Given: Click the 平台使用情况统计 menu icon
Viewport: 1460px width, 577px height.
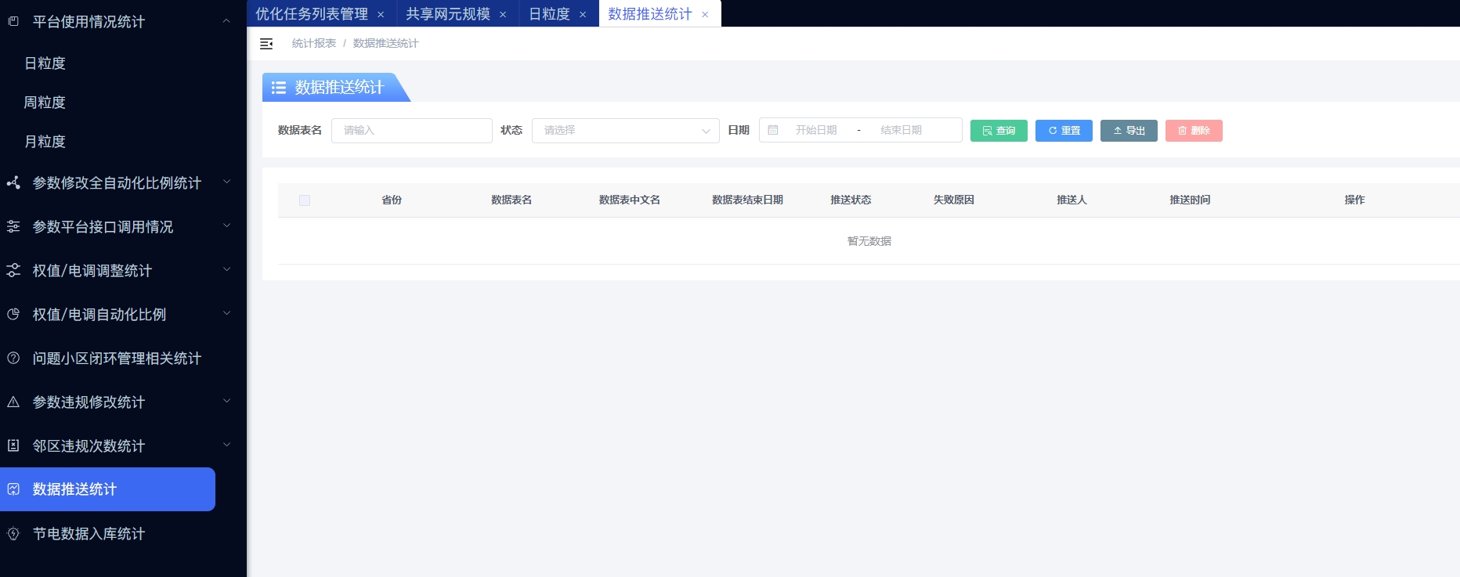Looking at the screenshot, I should click(13, 21).
